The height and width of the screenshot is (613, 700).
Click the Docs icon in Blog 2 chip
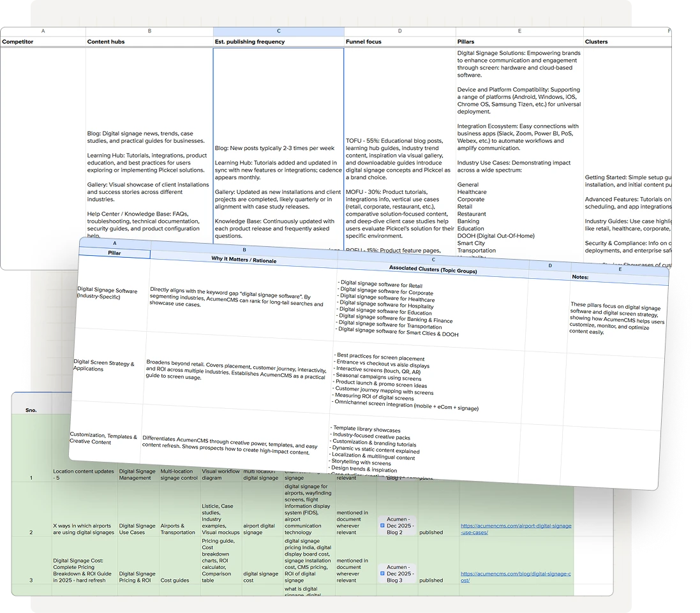[x=383, y=526]
